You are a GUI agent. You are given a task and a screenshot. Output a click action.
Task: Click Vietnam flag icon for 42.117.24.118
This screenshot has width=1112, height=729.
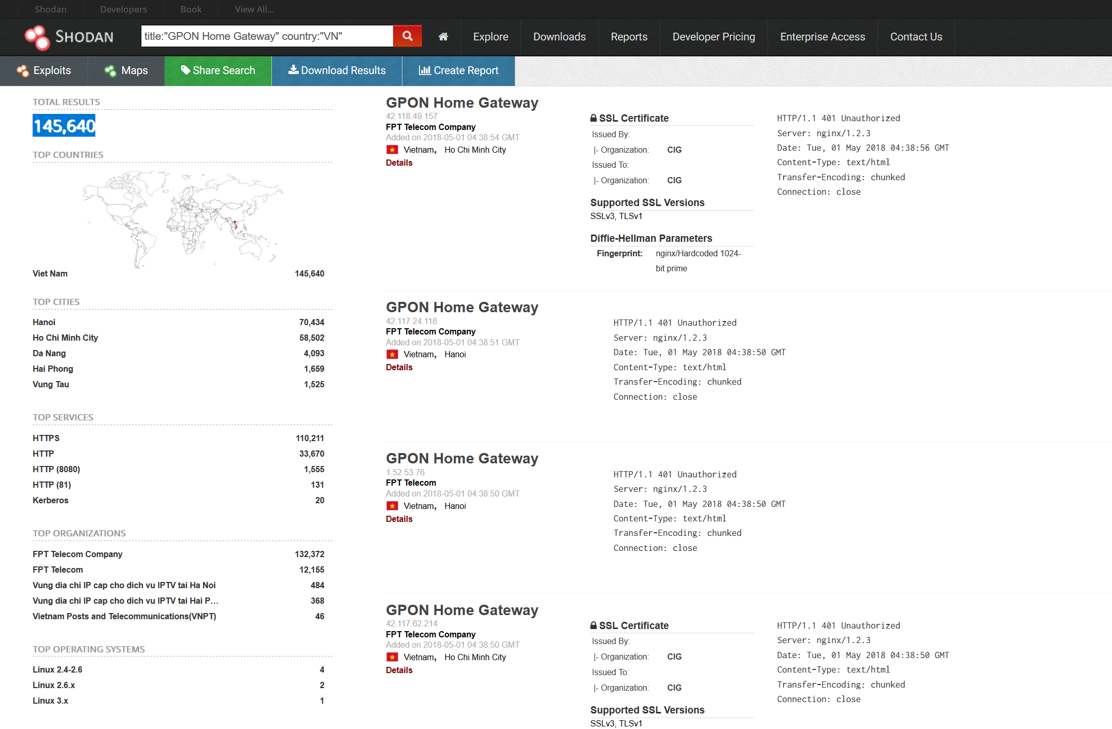[392, 355]
